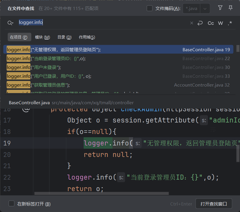This screenshot has height=212, width=240.
Task: Toggle the new line input icon
Action: point(200,23)
